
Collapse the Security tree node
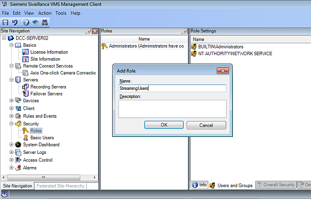pyautogui.click(x=11, y=124)
